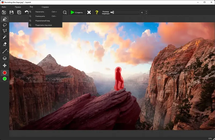The height and width of the screenshot is (140, 215).
Task: Click "Увеличить" in the view menu
Action: tap(40, 12)
